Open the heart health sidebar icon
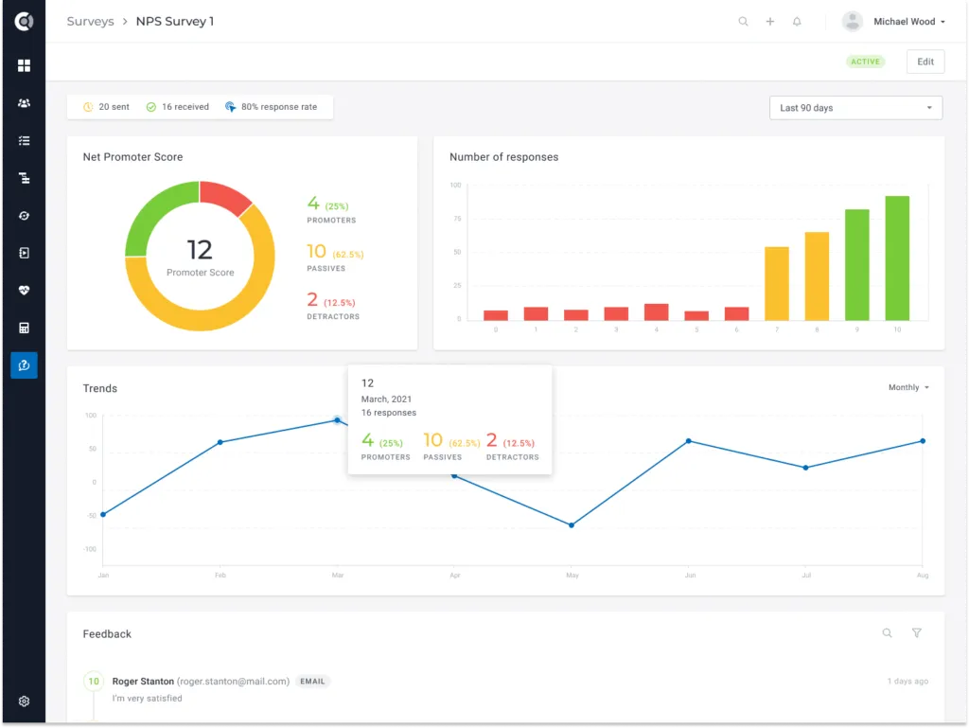This screenshot has height=728, width=969. pos(24,291)
